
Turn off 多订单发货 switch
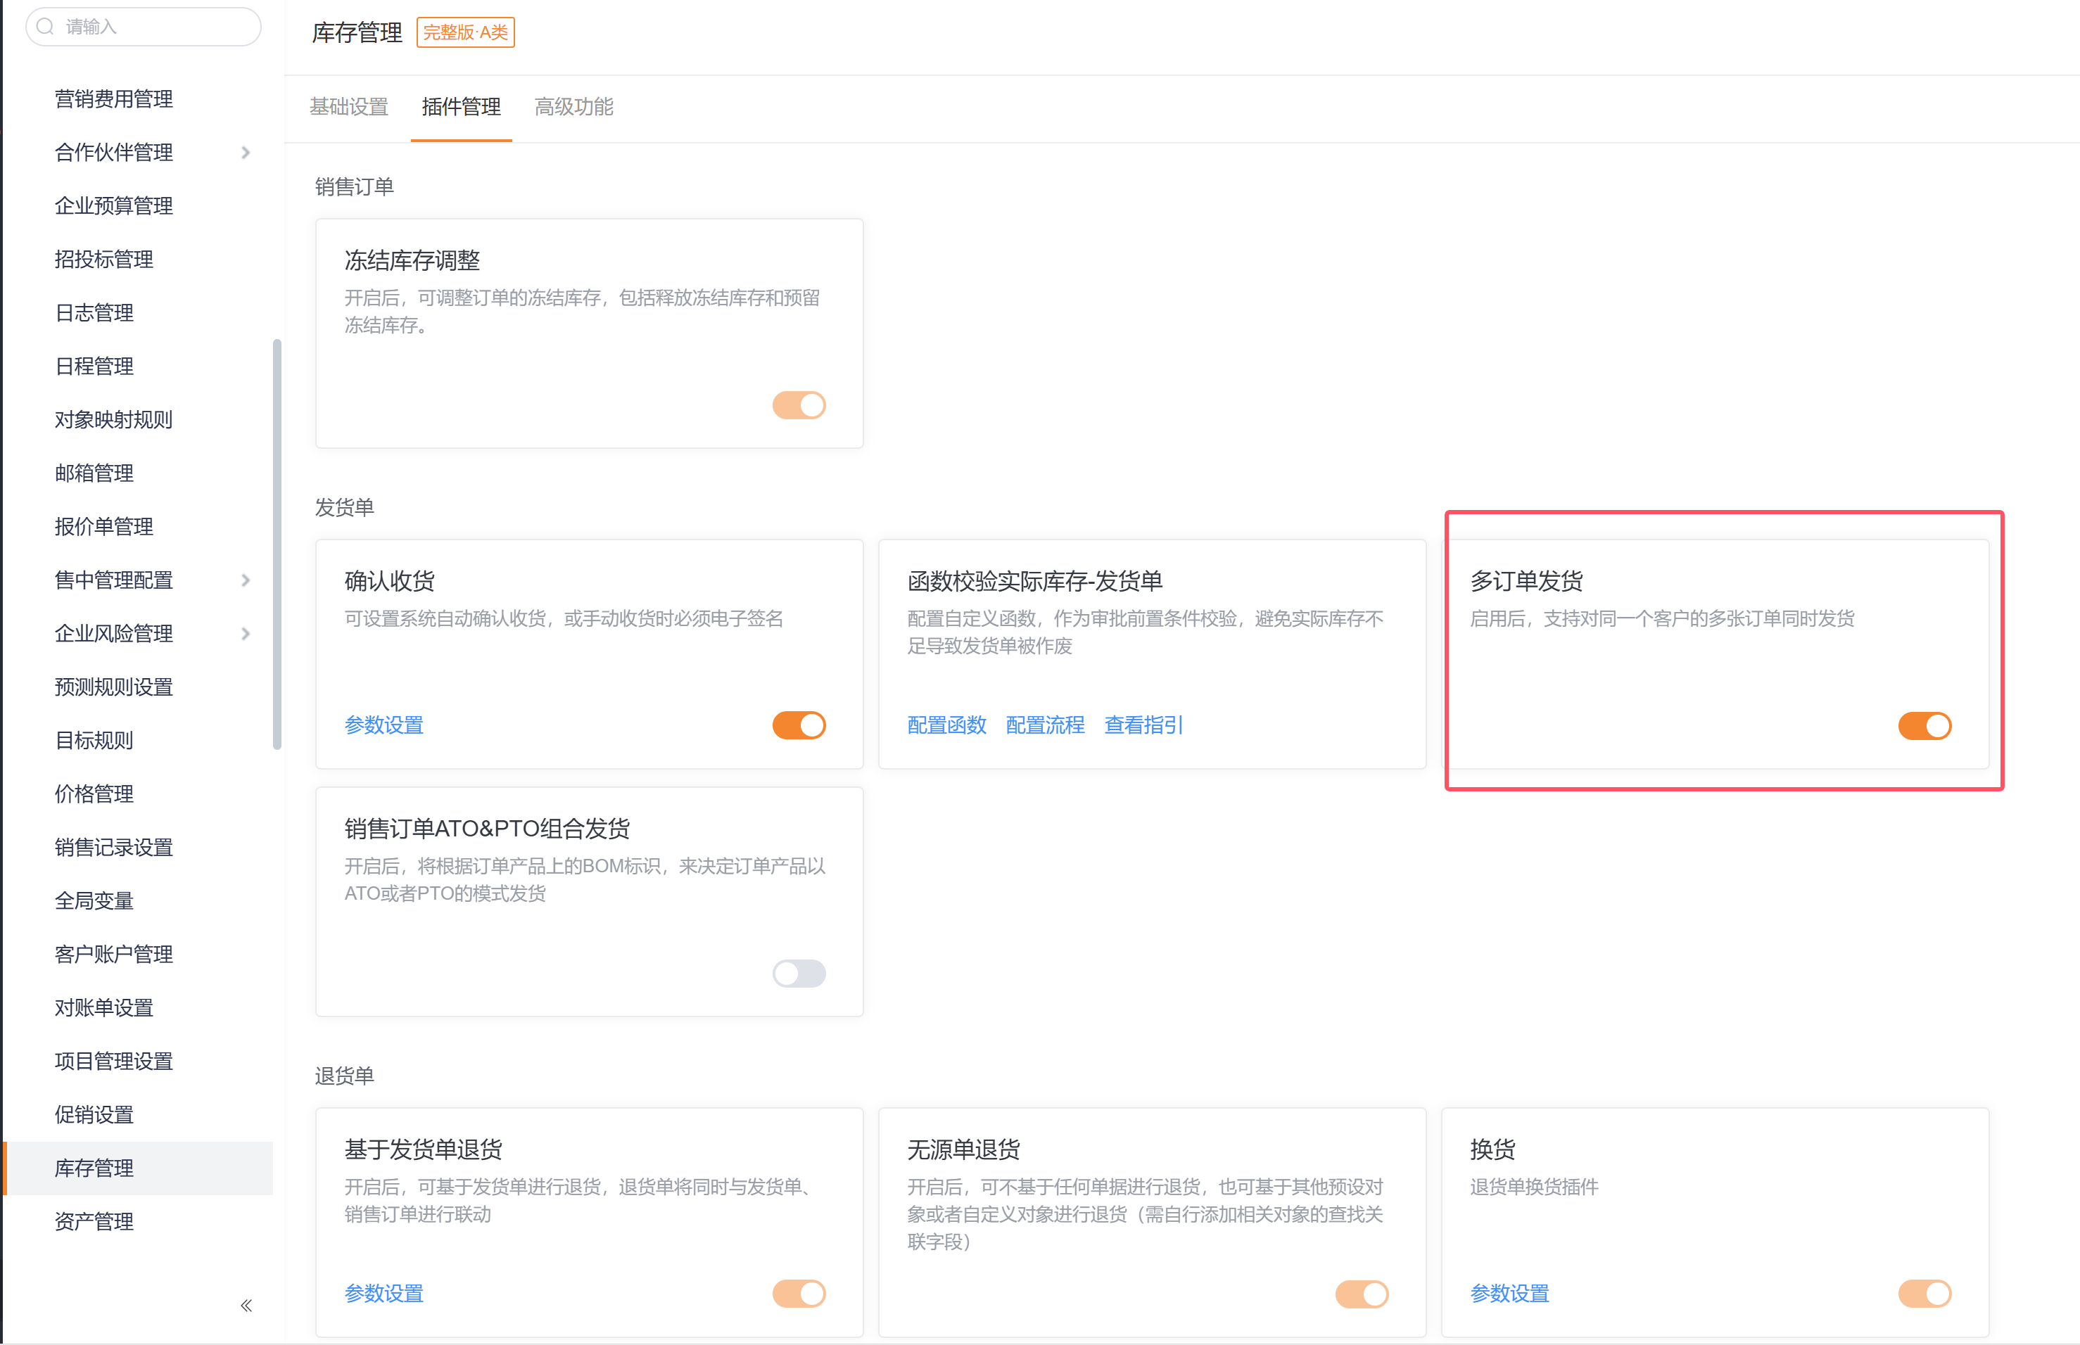pos(1924,725)
